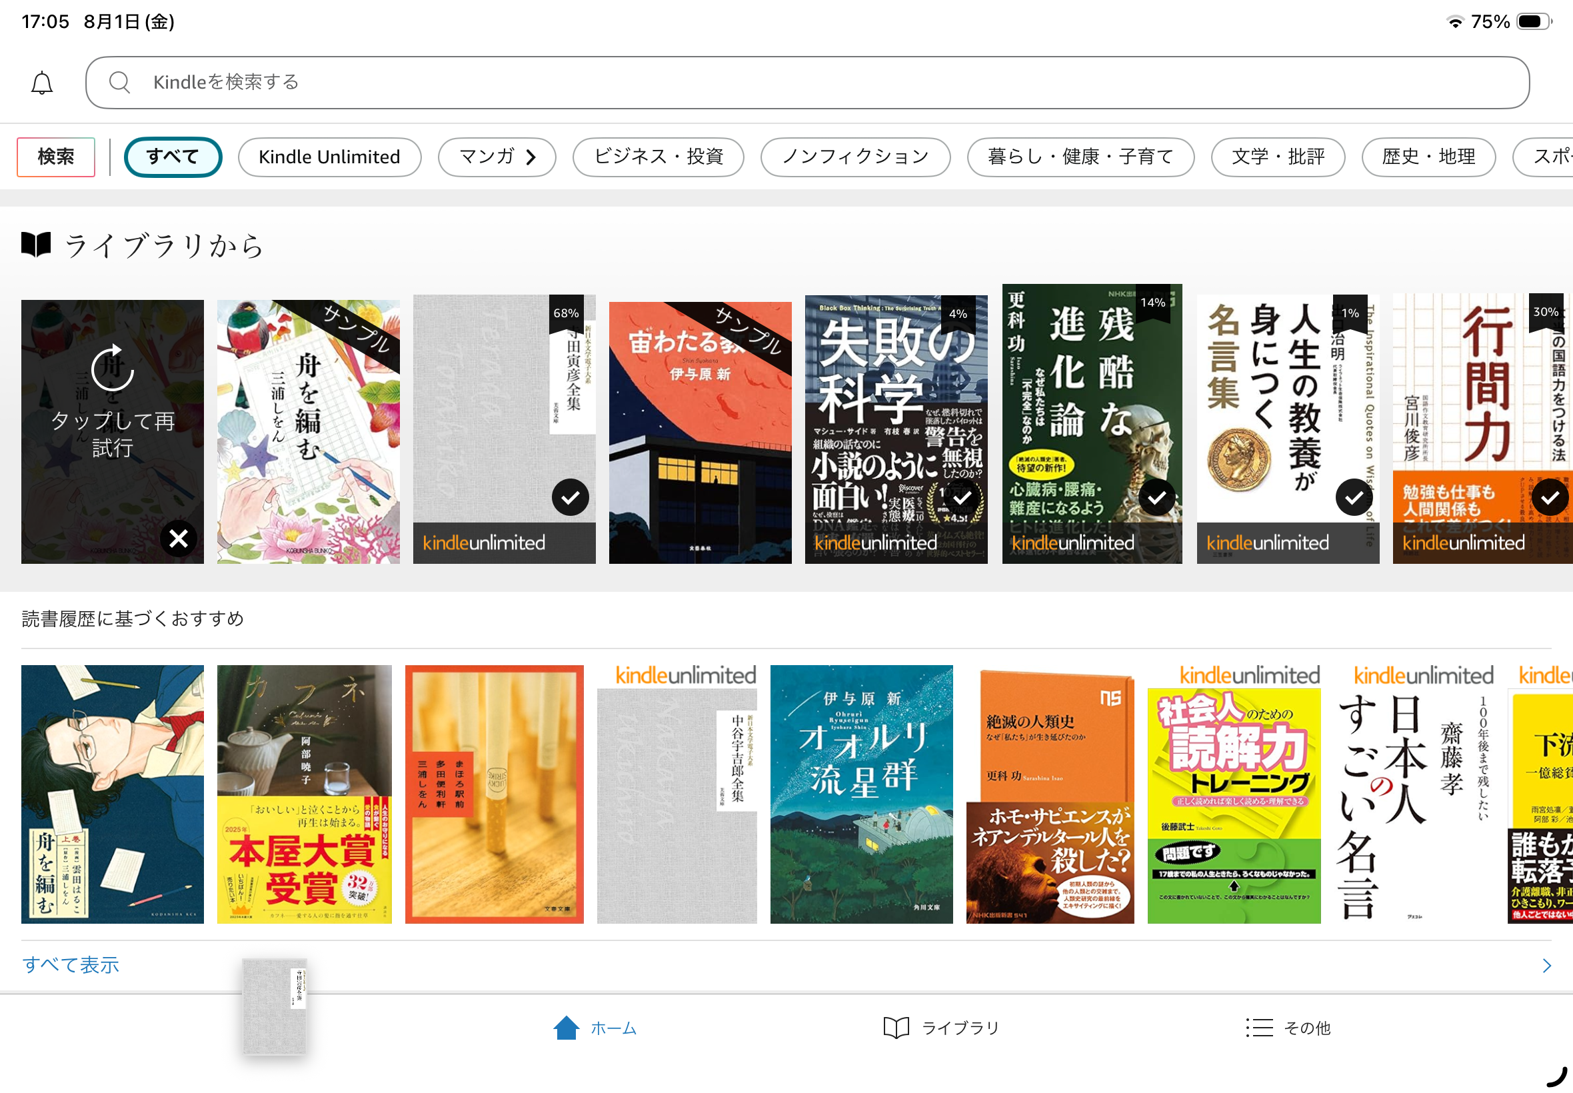Image resolution: width=1573 pixels, height=1093 pixels.
Task: Open recommended まほろ駅前多田便利軒 cover
Action: [495, 794]
